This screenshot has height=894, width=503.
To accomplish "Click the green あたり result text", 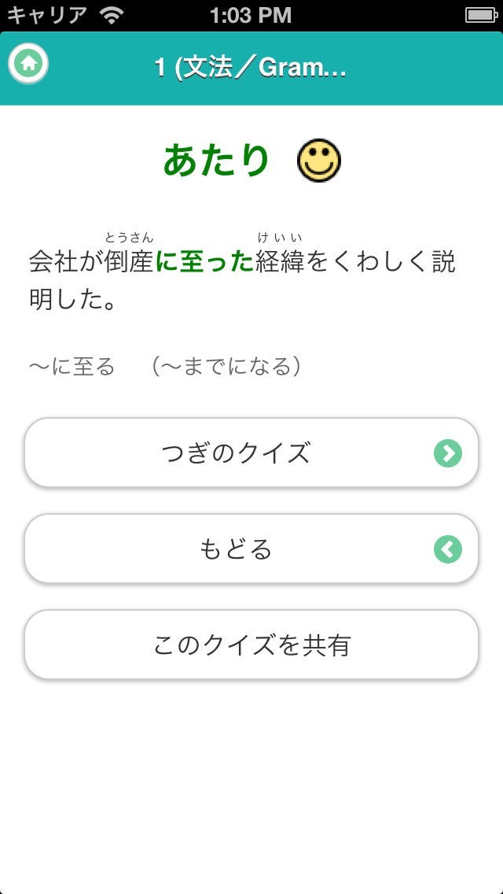I will (x=216, y=161).
